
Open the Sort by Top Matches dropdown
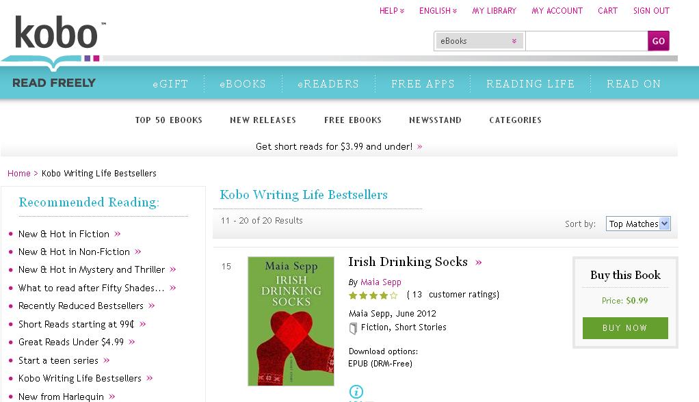(637, 224)
